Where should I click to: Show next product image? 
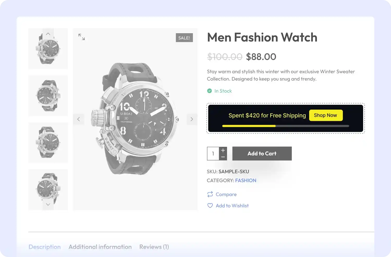[192, 119]
